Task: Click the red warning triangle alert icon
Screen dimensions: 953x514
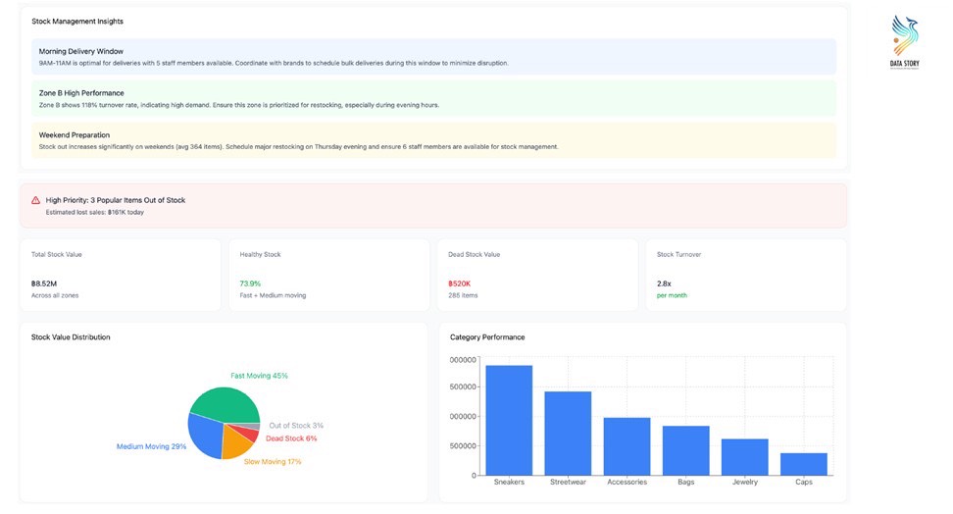Action: [36, 200]
